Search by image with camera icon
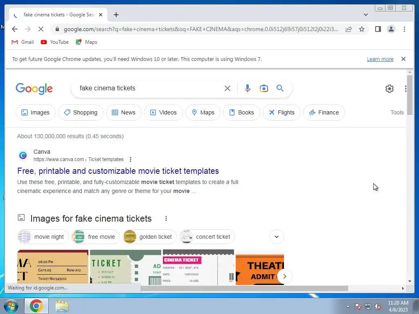This screenshot has width=419, height=314. coord(264,88)
